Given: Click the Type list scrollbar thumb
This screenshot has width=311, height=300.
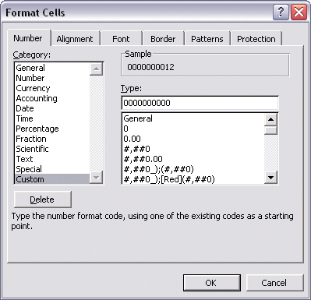Looking at the screenshot, I should 270,130.
